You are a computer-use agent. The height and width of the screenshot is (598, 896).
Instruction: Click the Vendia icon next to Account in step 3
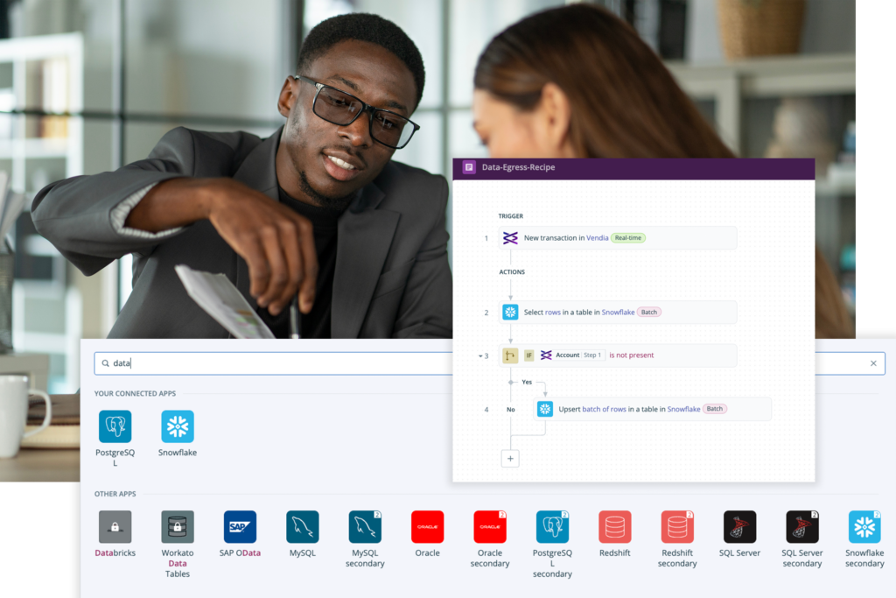[546, 355]
